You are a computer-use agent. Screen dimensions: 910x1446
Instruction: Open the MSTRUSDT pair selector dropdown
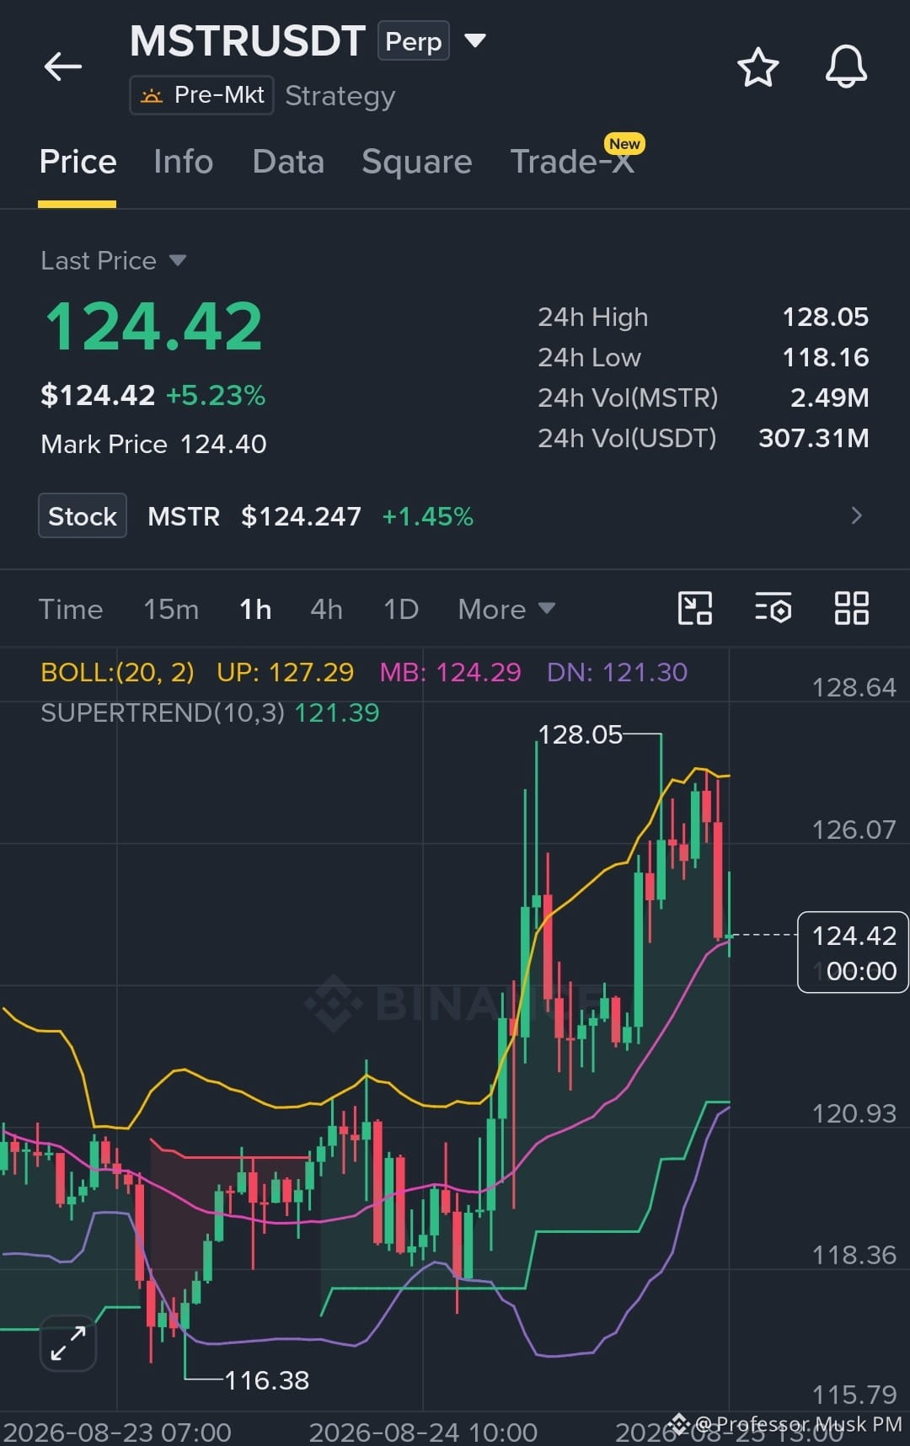pos(475,40)
